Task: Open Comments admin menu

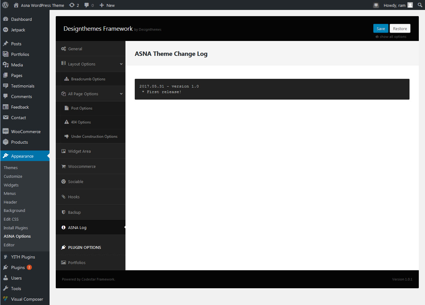Action: click(x=25, y=96)
